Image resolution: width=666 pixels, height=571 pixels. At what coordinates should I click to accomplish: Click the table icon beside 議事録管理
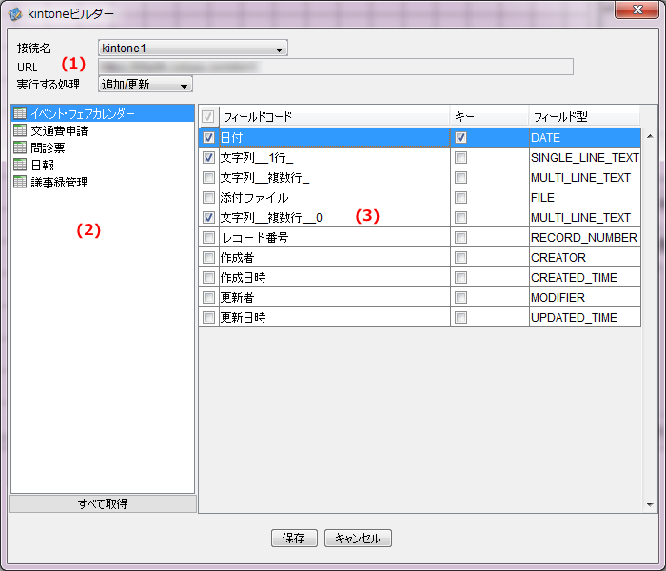20,182
